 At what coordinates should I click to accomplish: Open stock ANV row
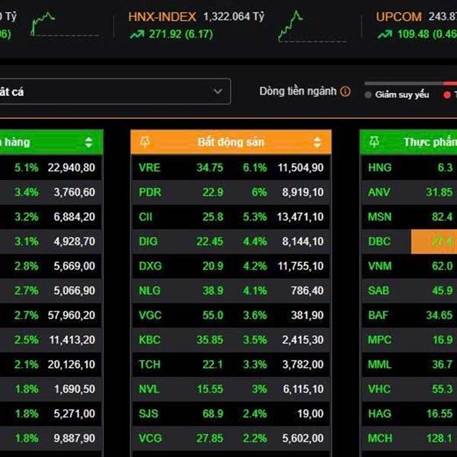pos(410,192)
